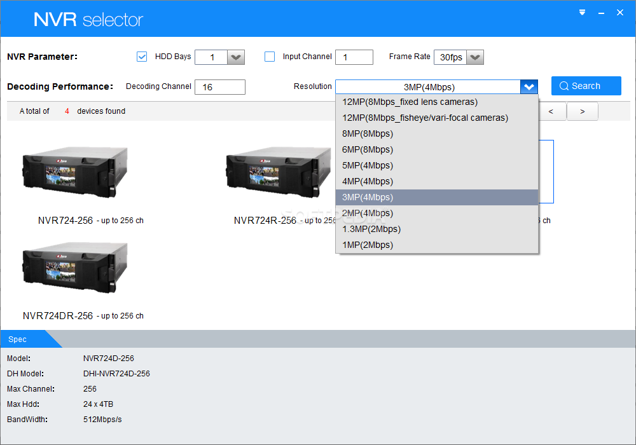Click the 24 x 4TB Max Hdd value
The image size is (636, 445).
tap(98, 404)
